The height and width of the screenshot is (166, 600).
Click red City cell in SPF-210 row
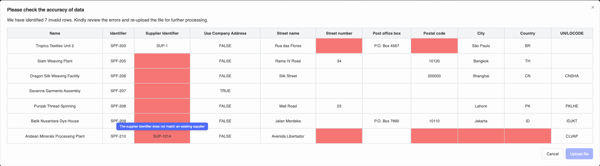coord(481,136)
